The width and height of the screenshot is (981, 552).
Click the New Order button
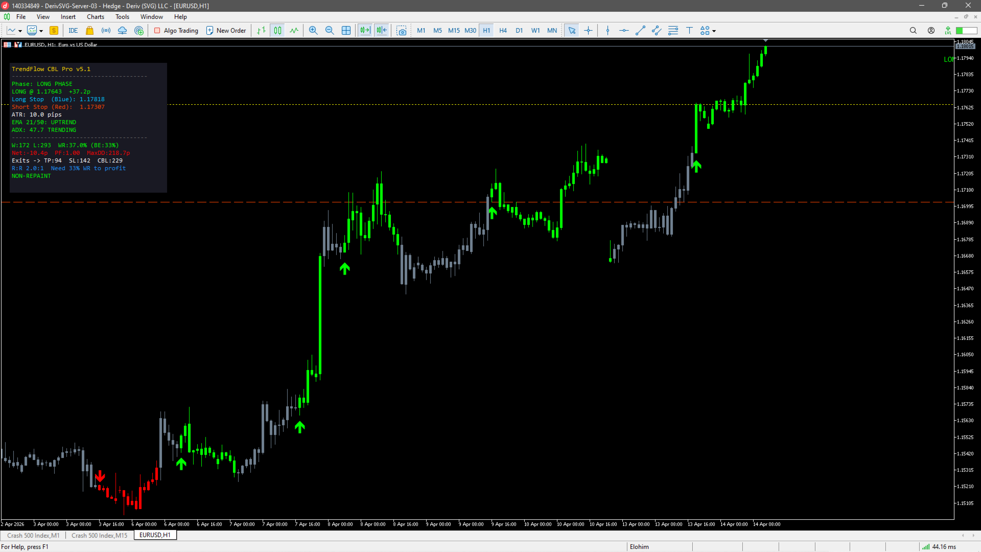tap(226, 31)
